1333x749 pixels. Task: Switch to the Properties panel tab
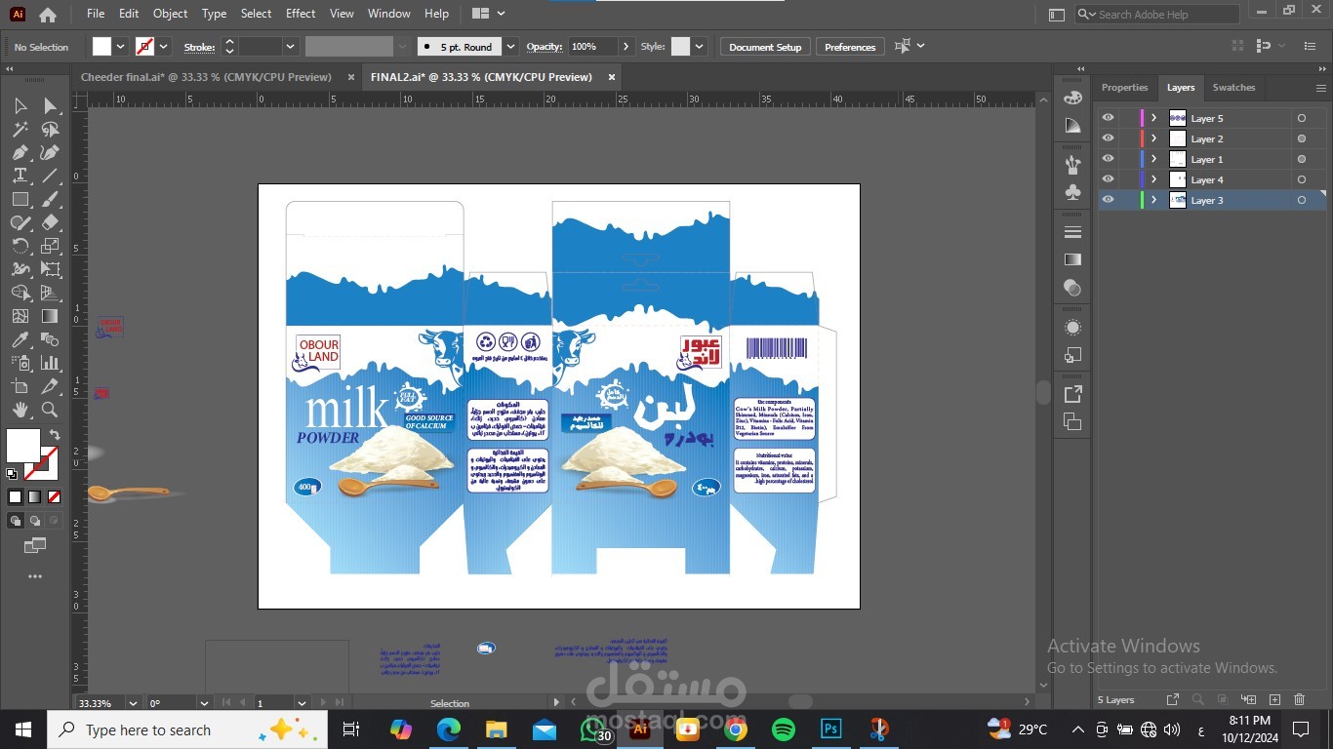click(1124, 88)
